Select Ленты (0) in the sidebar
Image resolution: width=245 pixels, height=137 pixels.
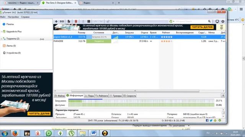[11, 46]
